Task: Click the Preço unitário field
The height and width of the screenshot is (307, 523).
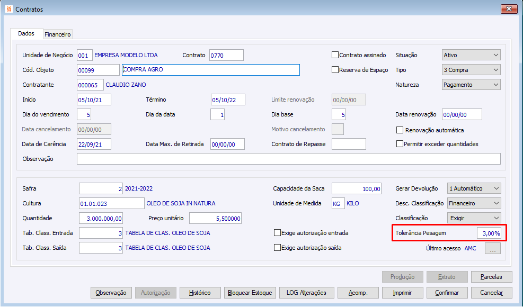Action: click(216, 218)
